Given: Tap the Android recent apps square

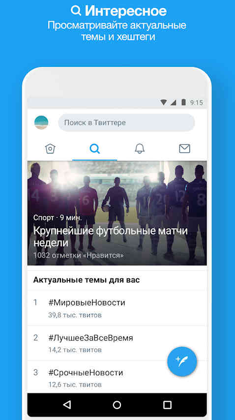Looking at the screenshot, I should click(x=167, y=405).
